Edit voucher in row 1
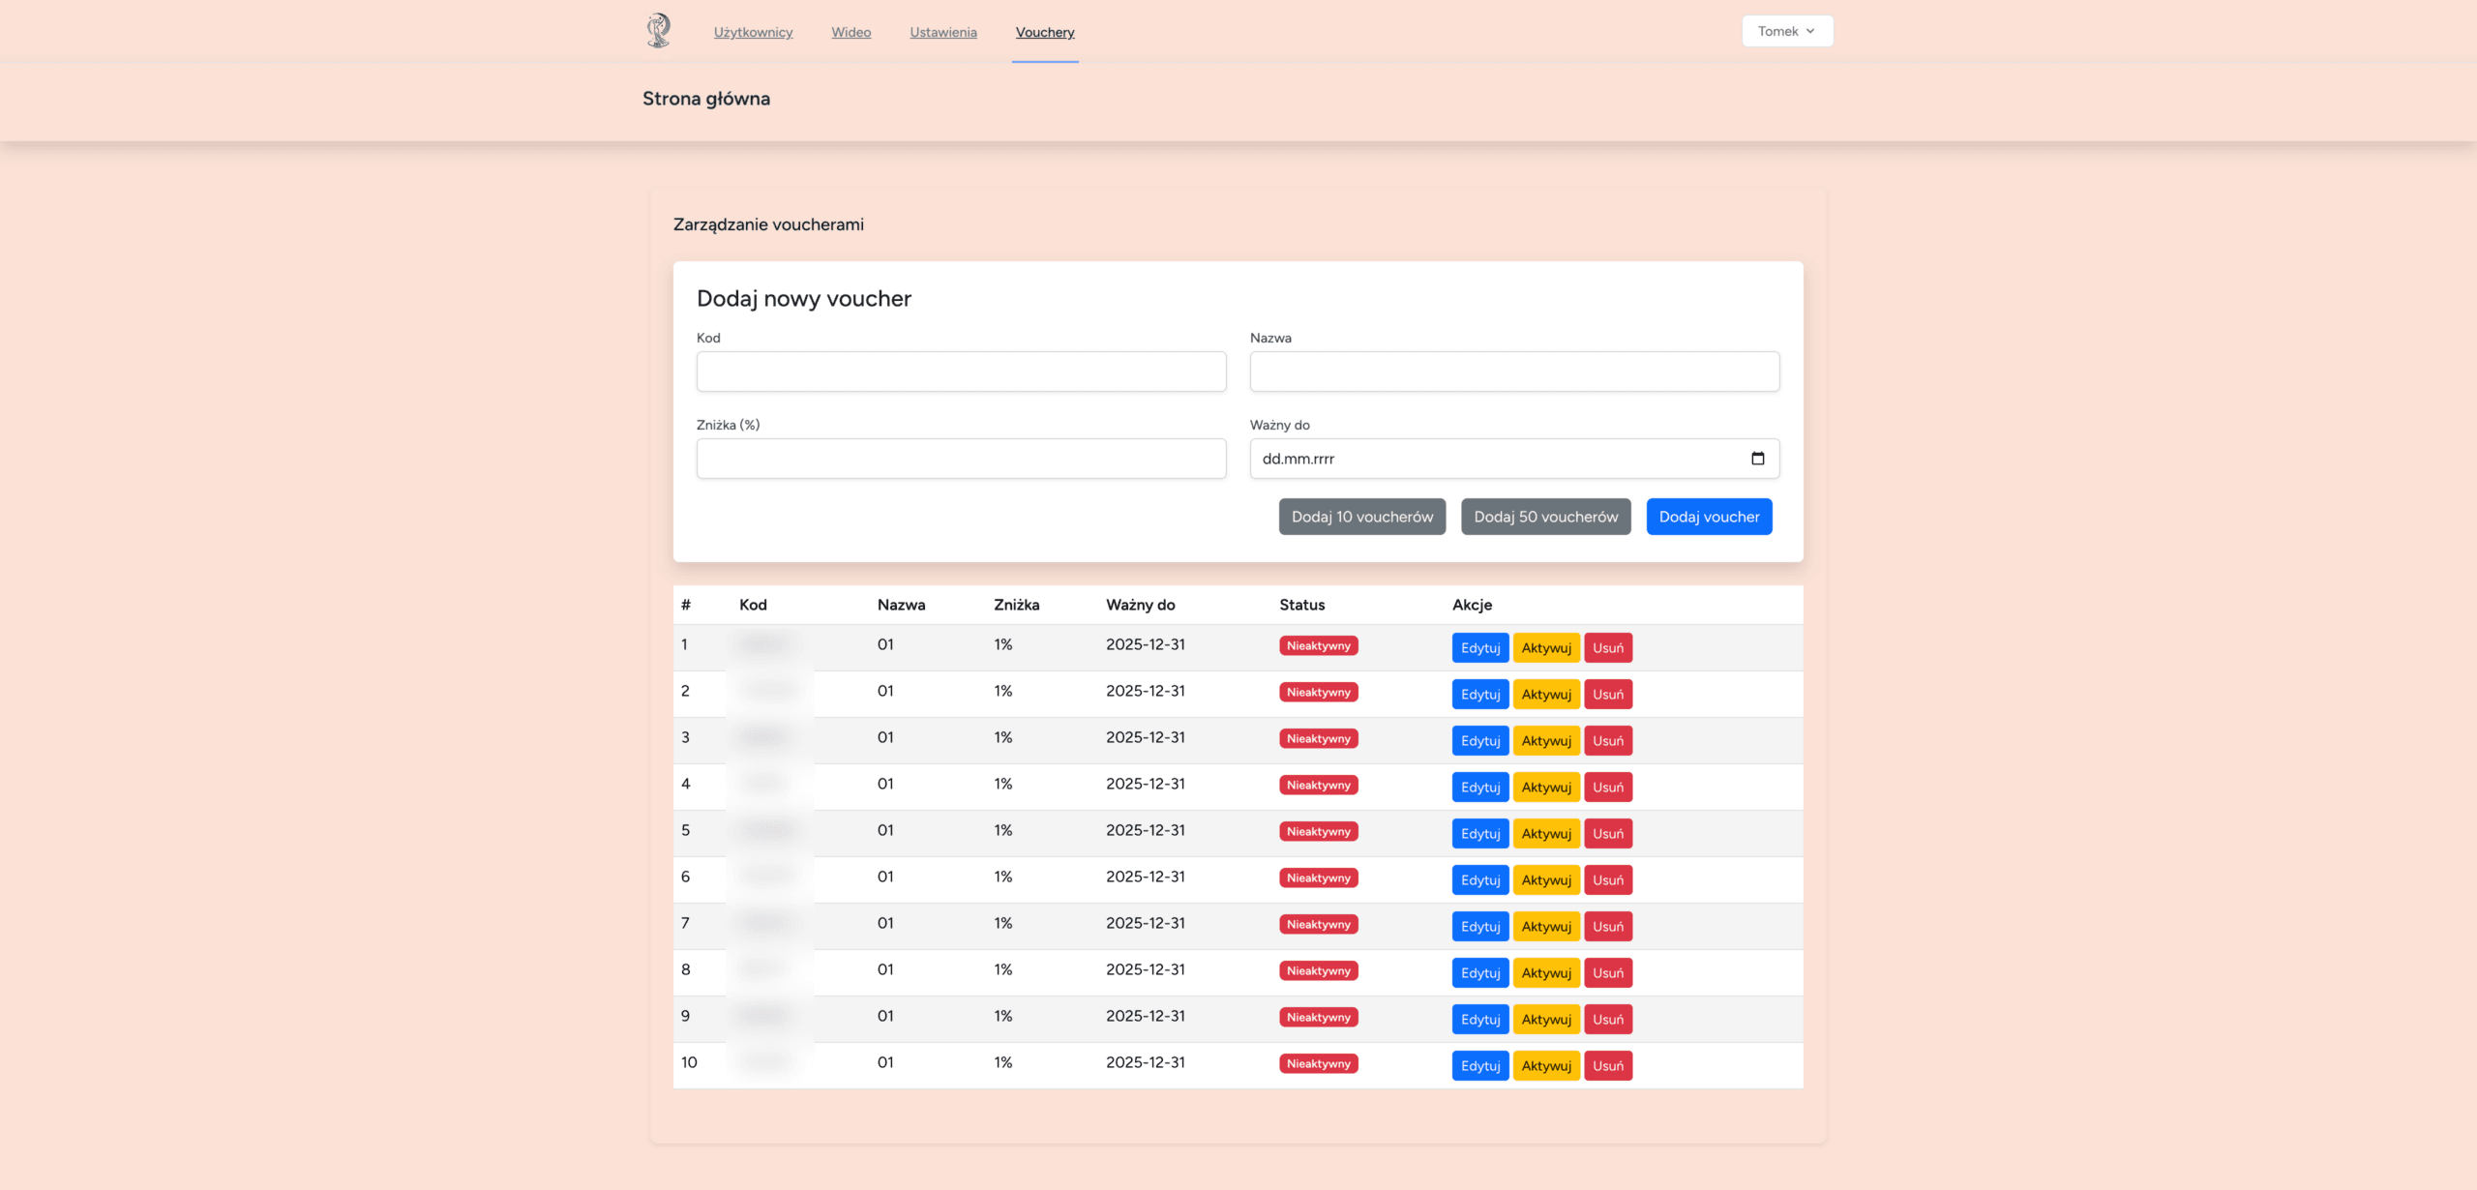This screenshot has height=1190, width=2477. point(1479,648)
